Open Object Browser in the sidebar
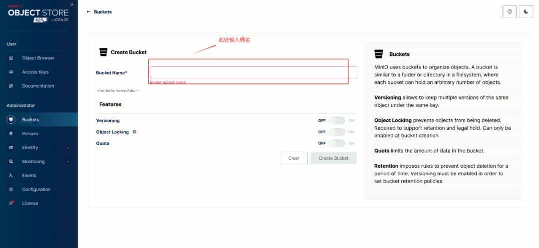This screenshot has width=539, height=248. [x=38, y=58]
